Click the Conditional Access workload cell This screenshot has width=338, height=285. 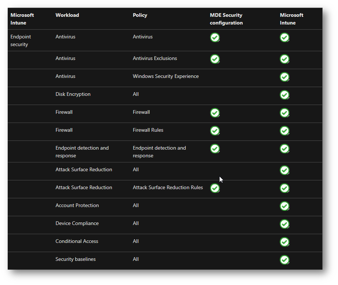[x=77, y=241]
